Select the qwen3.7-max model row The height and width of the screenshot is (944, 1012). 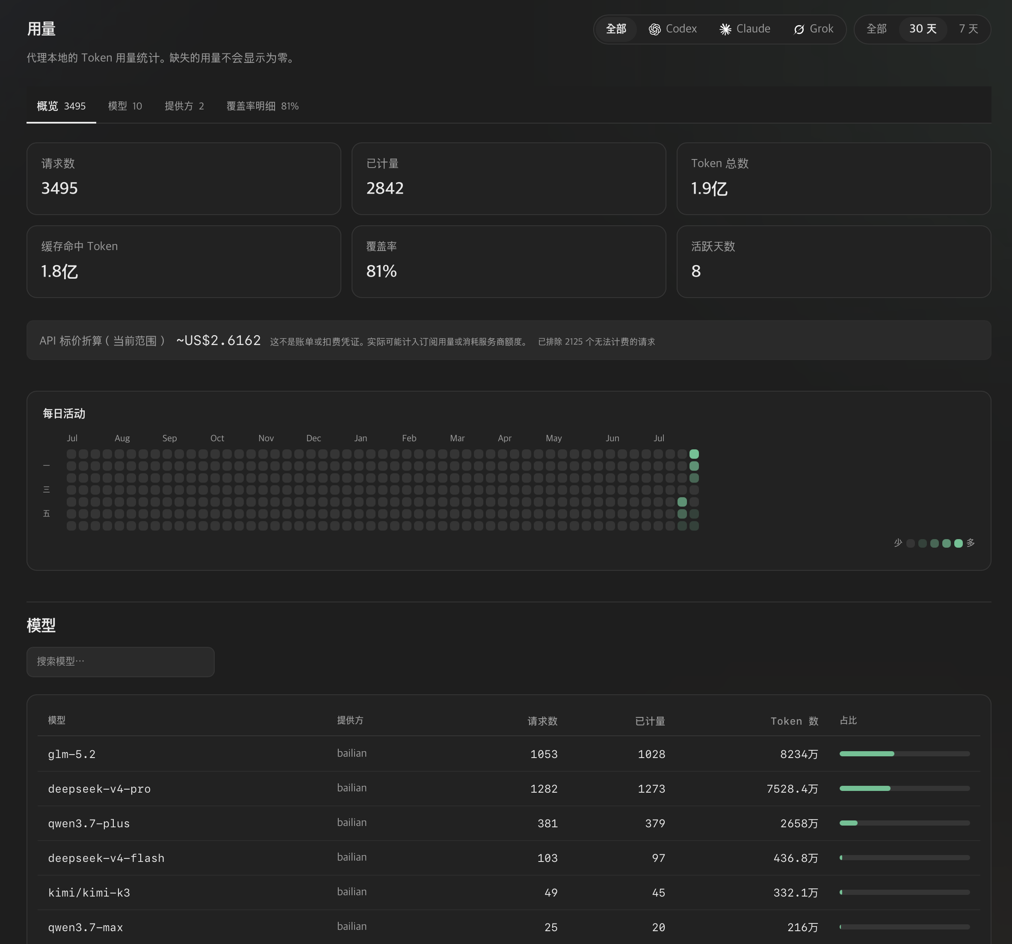509,927
